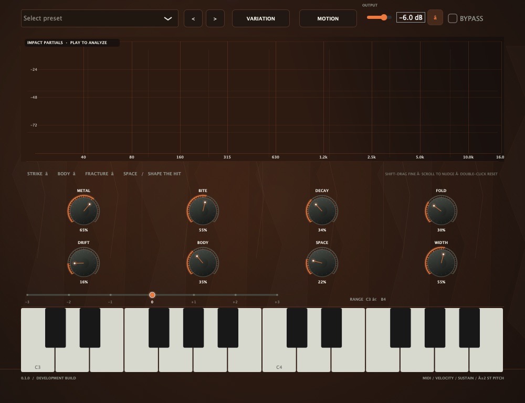The image size is (525, 403).
Task: Set octave slider to -1 stop
Action: tap(110, 295)
